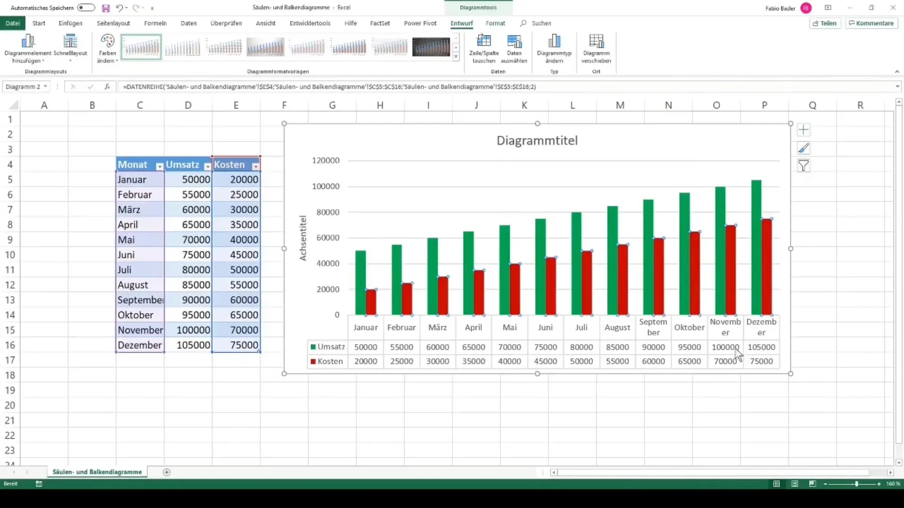Screen dimensions: 904x508
Task: Click the chart elements plus button
Action: click(x=803, y=130)
